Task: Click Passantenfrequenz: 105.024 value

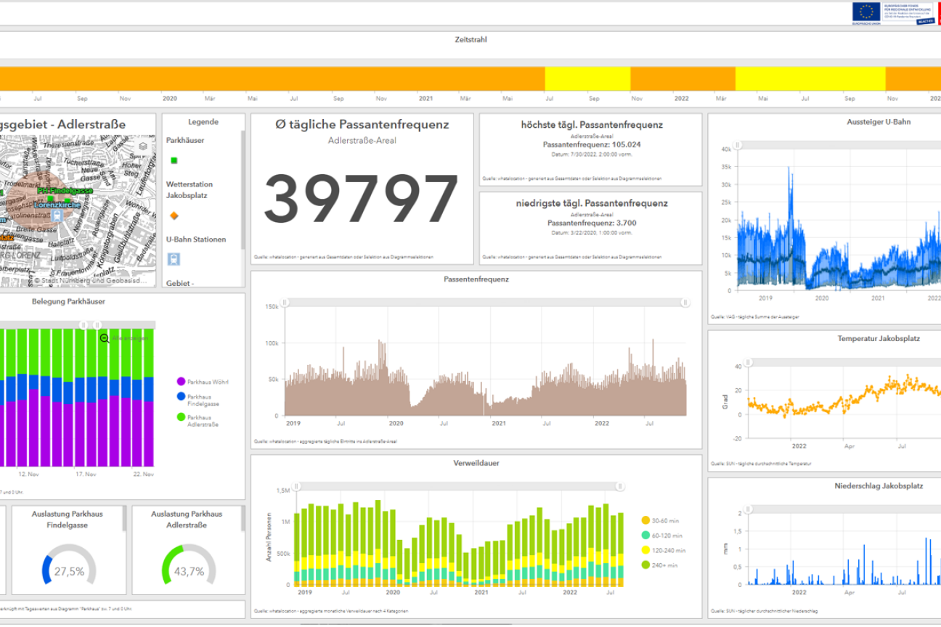Action: point(592,144)
